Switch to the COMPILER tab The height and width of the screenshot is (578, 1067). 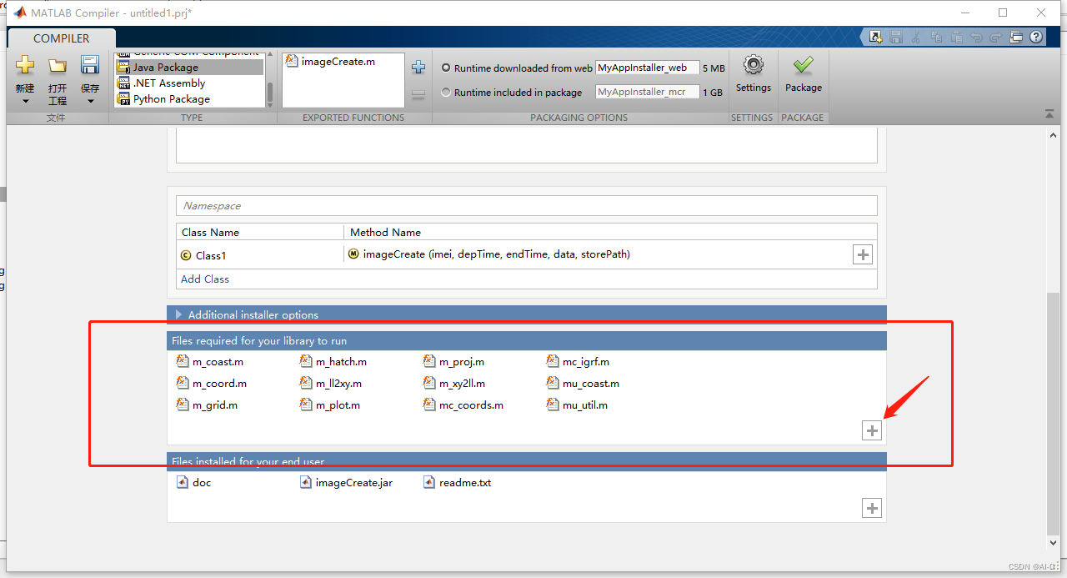(x=61, y=38)
